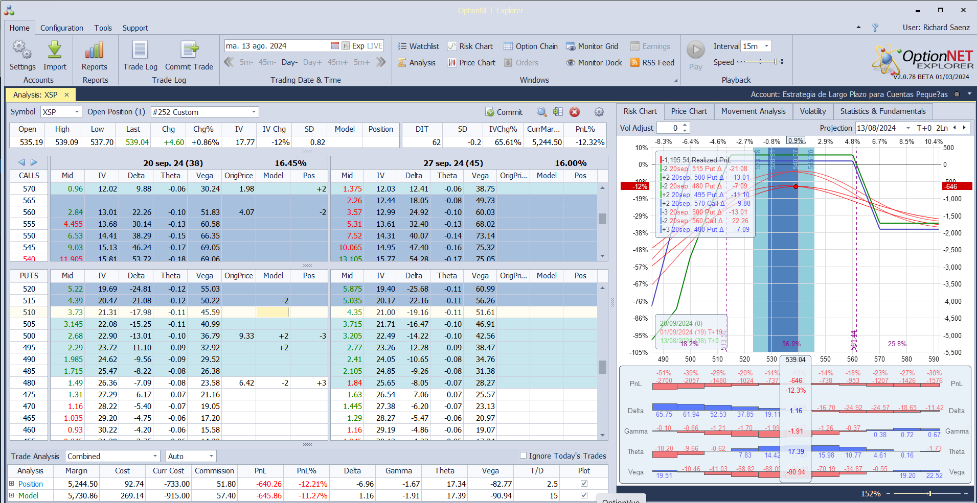Viewport: 977px width, 503px height.
Task: Toggle the Plot checkbox for Position row
Action: point(584,484)
